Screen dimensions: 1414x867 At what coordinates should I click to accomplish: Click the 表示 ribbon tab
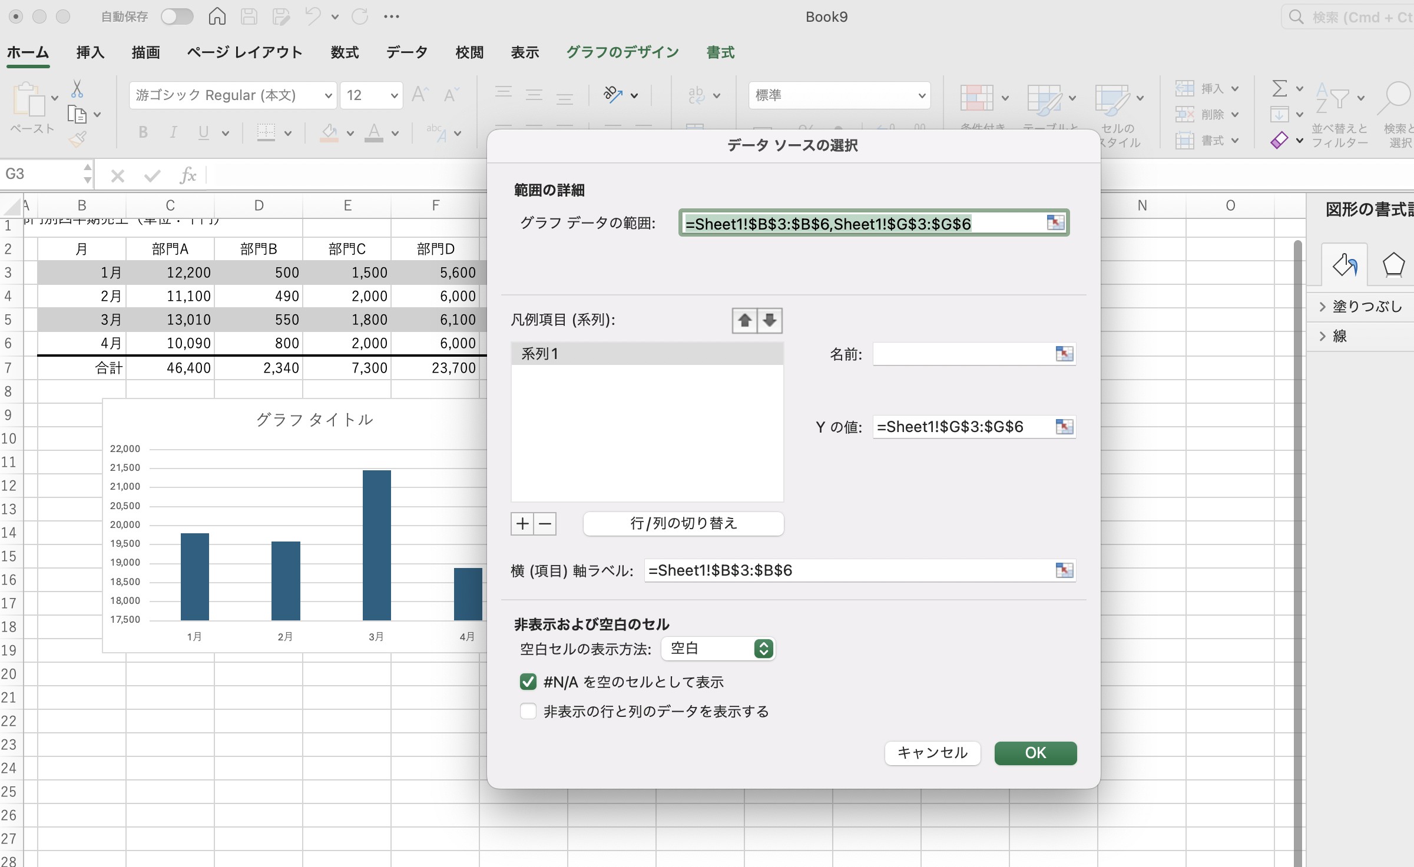525,52
